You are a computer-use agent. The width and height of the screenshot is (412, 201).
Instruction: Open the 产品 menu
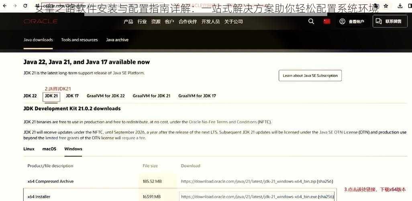click(128, 22)
